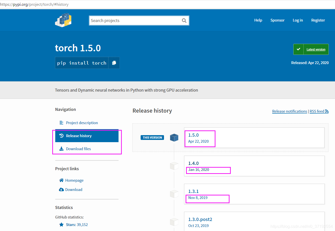This screenshot has width=335, height=231.
Task: Open the Help menu item
Action: (x=258, y=20)
